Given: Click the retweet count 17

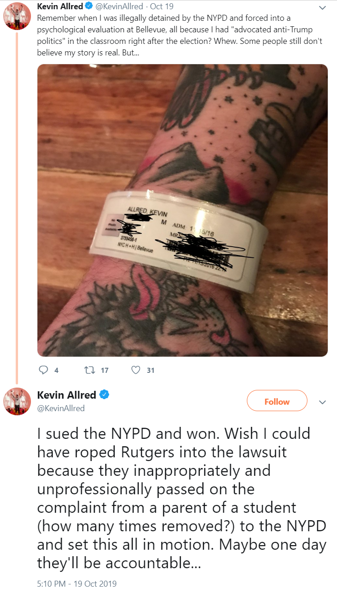Looking at the screenshot, I should (104, 370).
